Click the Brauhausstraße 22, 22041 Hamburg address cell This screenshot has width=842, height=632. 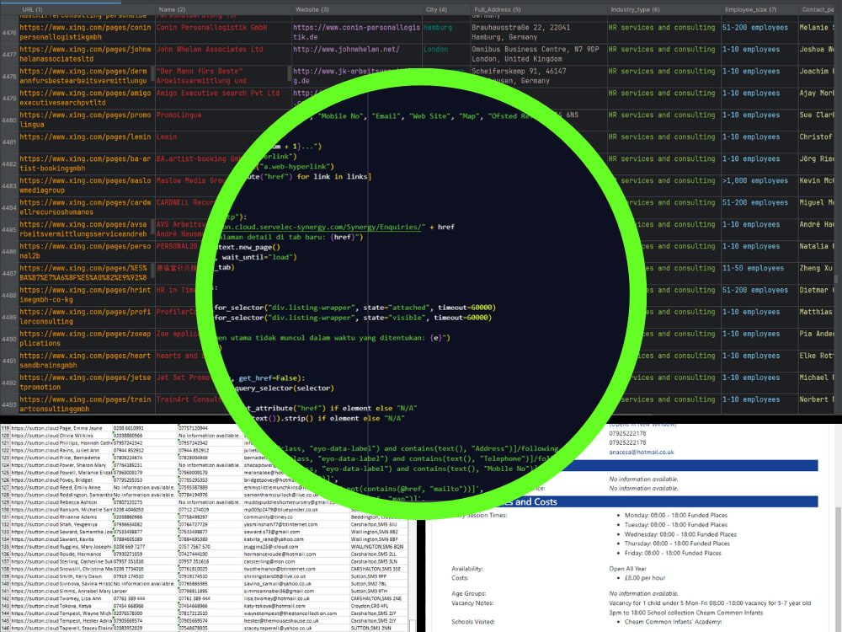click(x=521, y=32)
